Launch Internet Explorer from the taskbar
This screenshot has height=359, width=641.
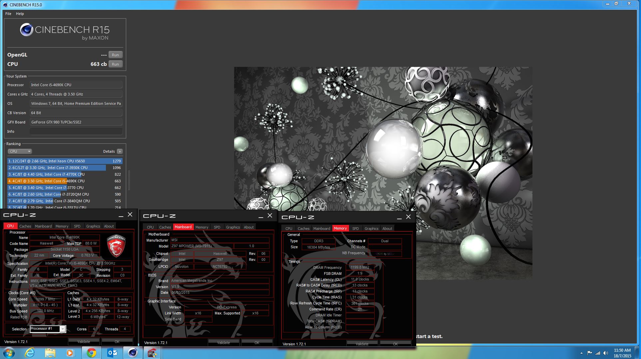[x=30, y=353]
